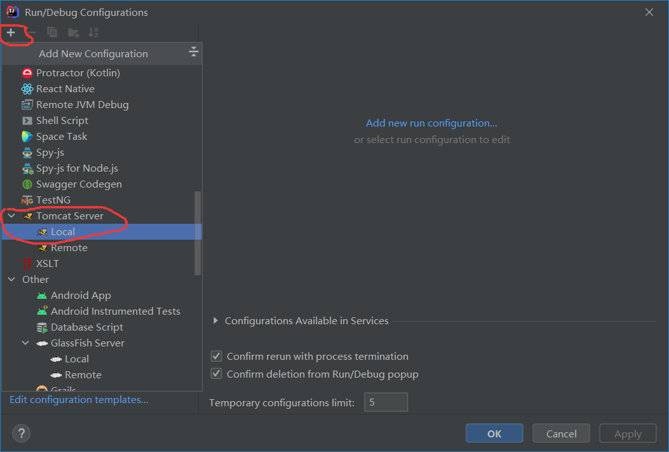Select the XSLT icon
The height and width of the screenshot is (452, 669).
(x=27, y=264)
